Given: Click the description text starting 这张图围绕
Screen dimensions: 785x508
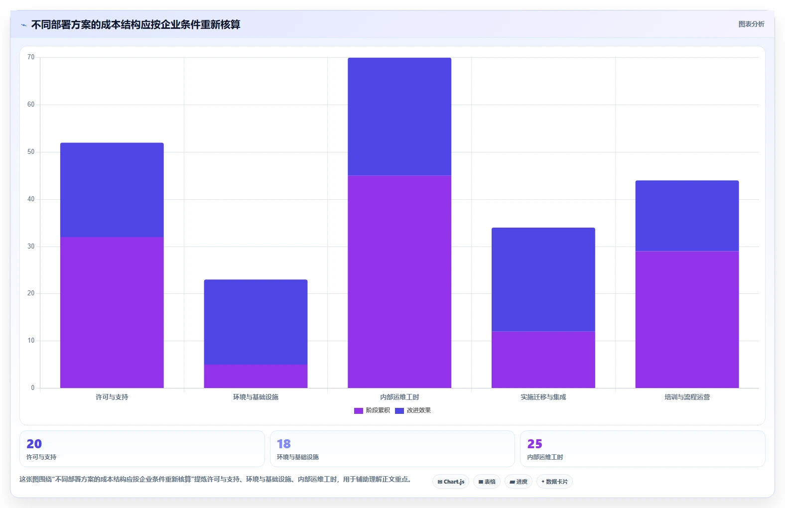Looking at the screenshot, I should pyautogui.click(x=215, y=479).
